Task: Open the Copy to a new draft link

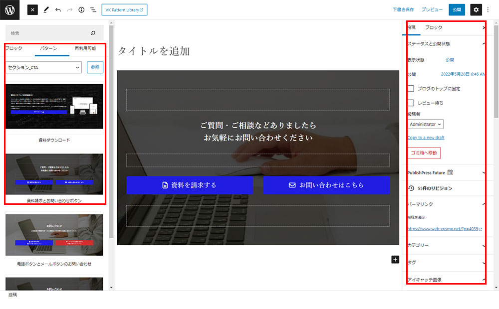Action: point(425,137)
